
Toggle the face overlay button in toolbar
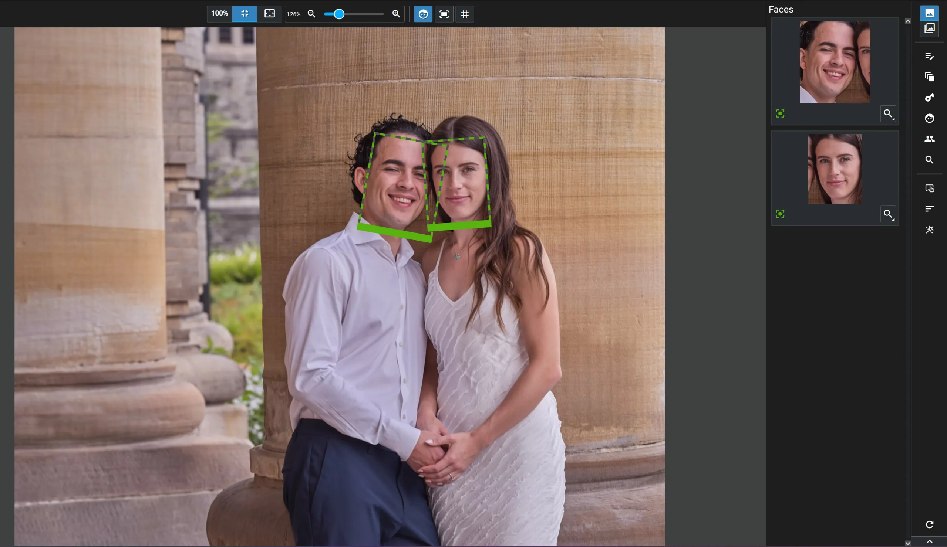pyautogui.click(x=423, y=14)
